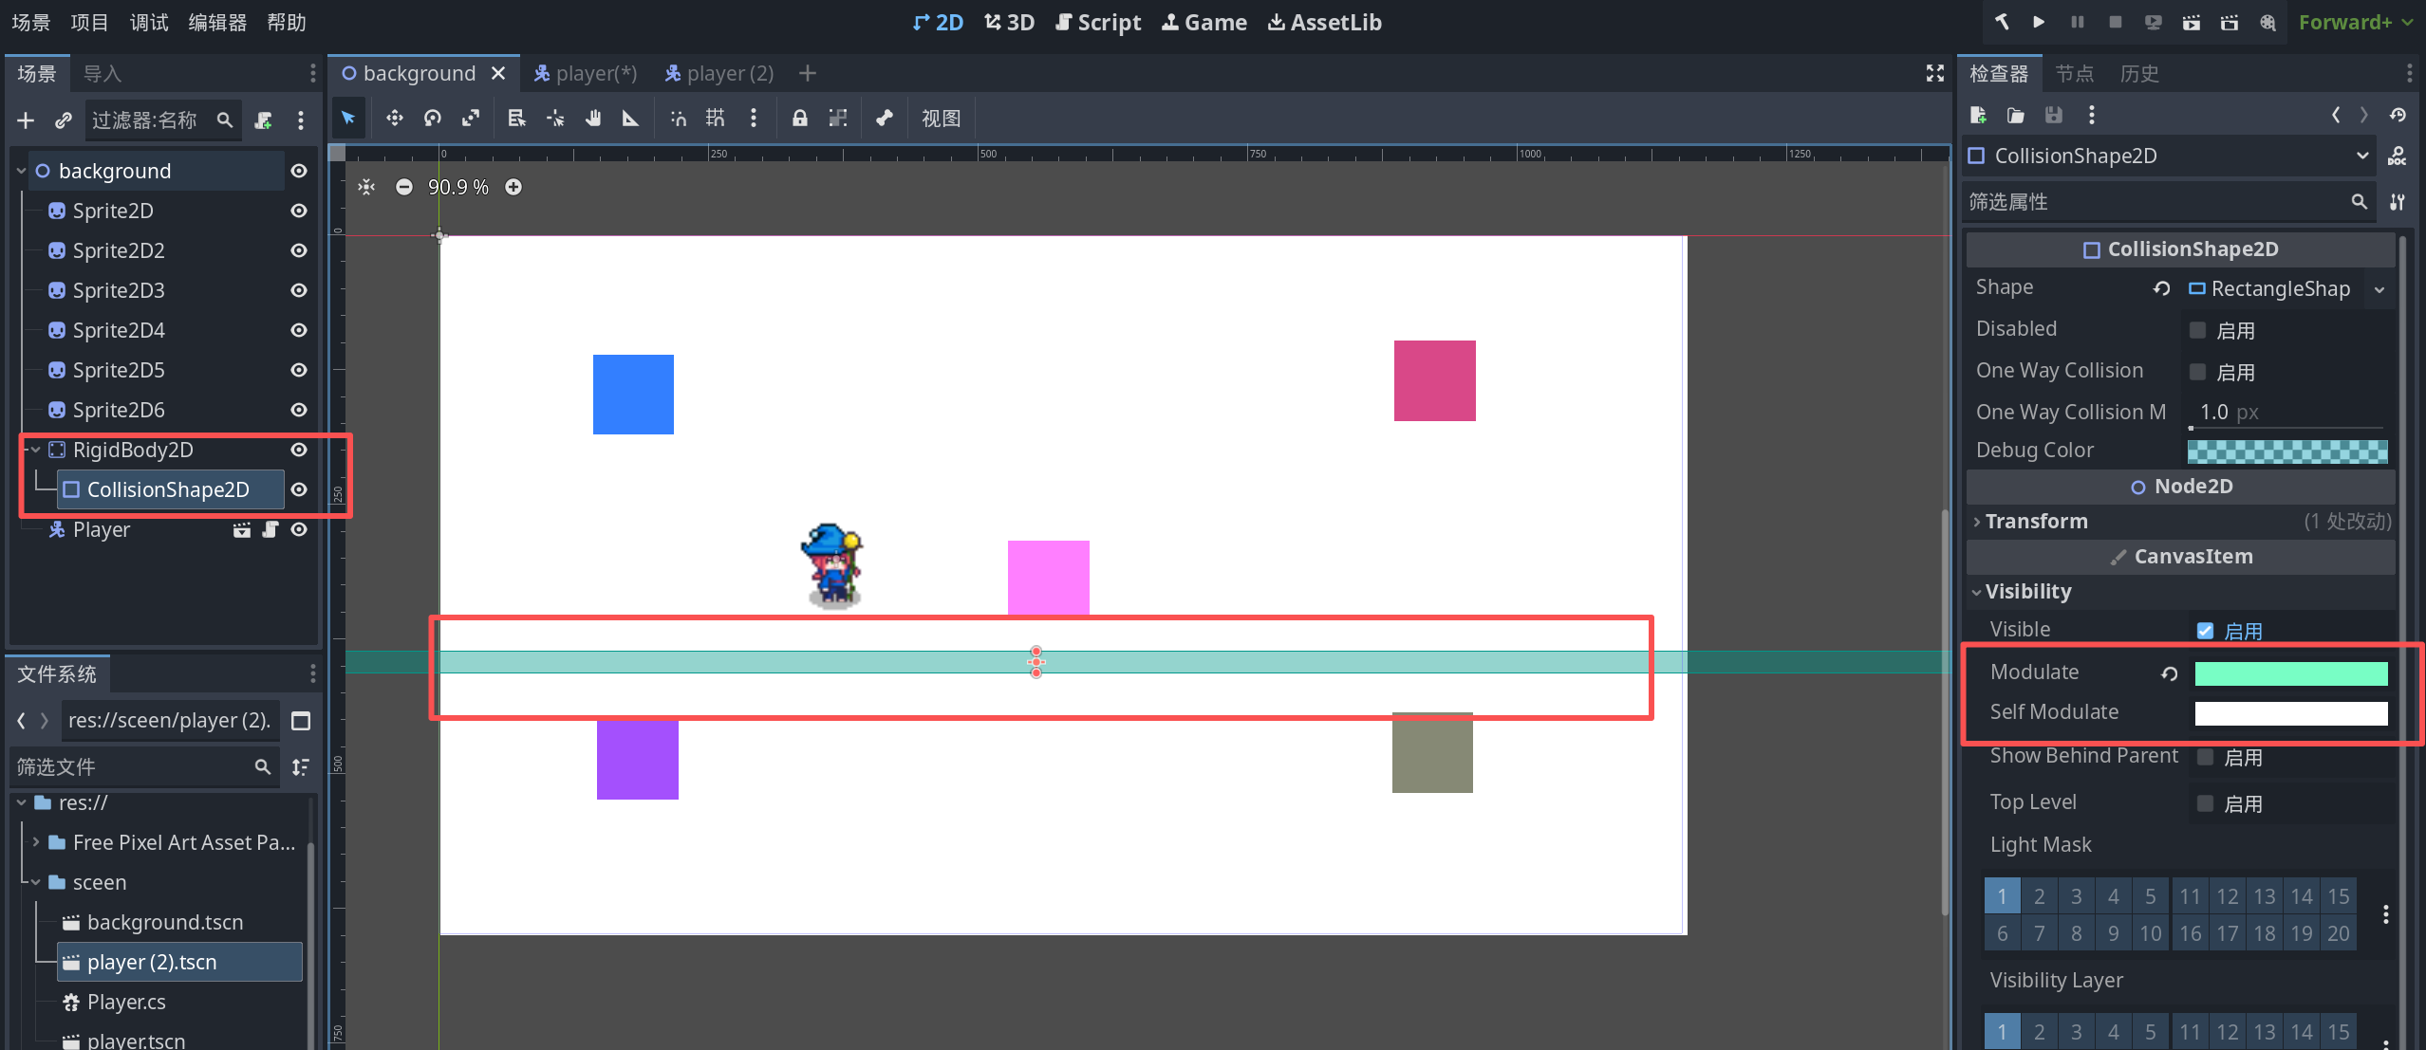Collapse the background node tree
The image size is (2426, 1050).
click(x=21, y=171)
